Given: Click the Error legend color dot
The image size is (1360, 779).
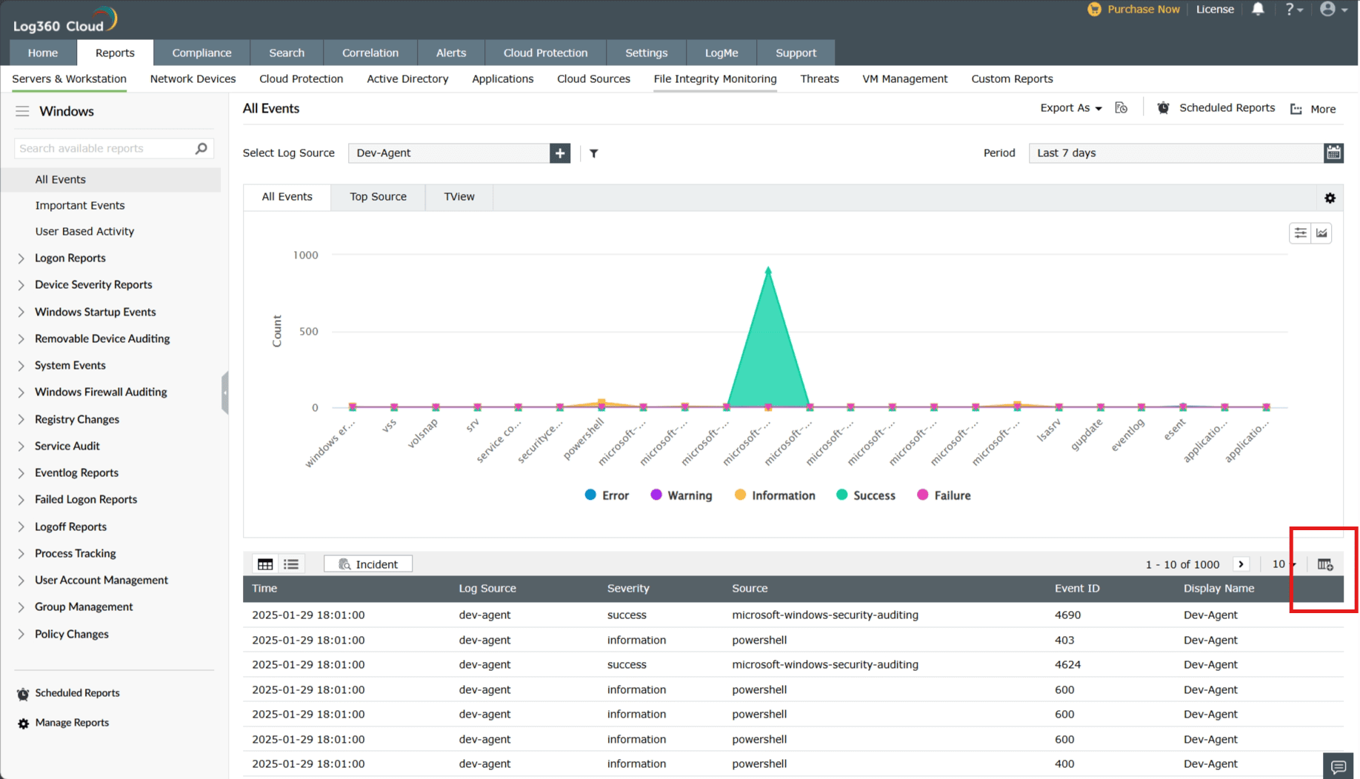Looking at the screenshot, I should tap(590, 495).
